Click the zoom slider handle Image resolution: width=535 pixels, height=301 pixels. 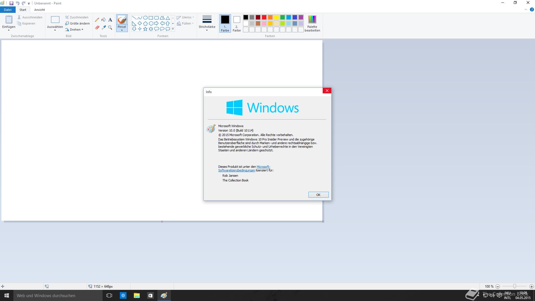[515, 286]
